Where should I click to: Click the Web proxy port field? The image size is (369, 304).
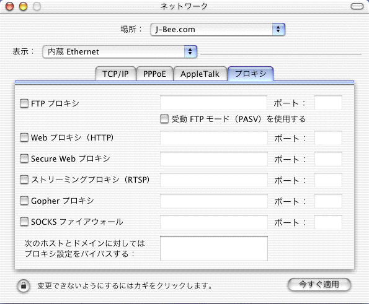(x=328, y=138)
